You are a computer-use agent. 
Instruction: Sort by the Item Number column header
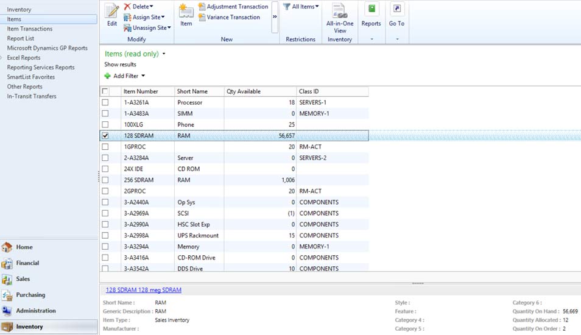tap(147, 91)
